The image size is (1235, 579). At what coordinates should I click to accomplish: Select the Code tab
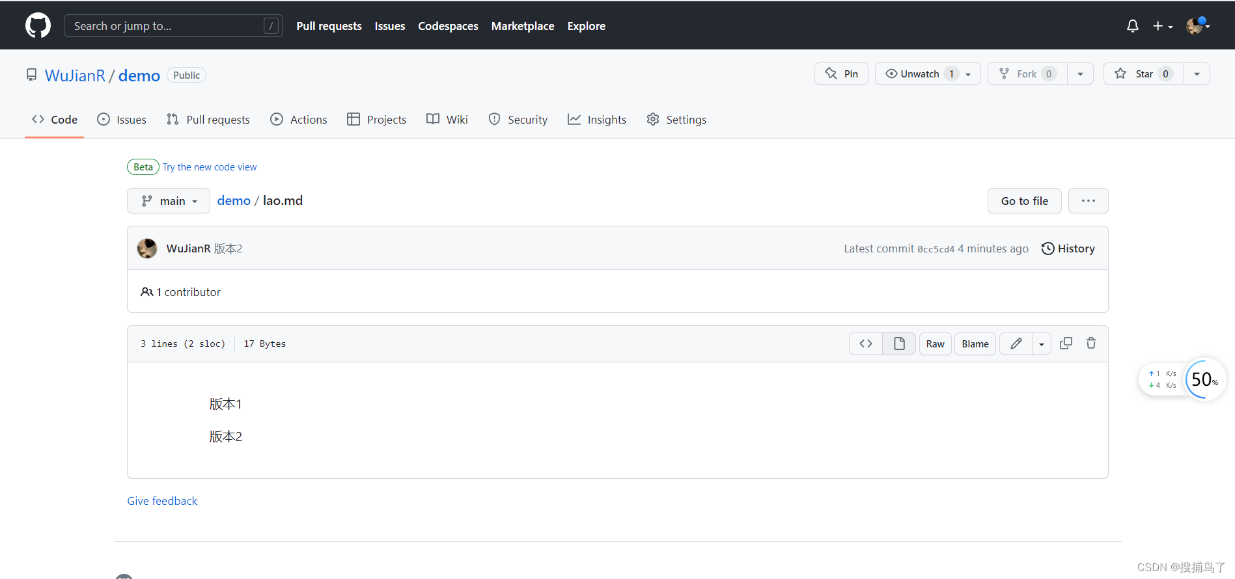[x=55, y=120]
